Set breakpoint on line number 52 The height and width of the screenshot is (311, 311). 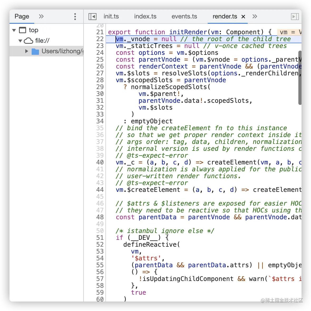(100, 244)
